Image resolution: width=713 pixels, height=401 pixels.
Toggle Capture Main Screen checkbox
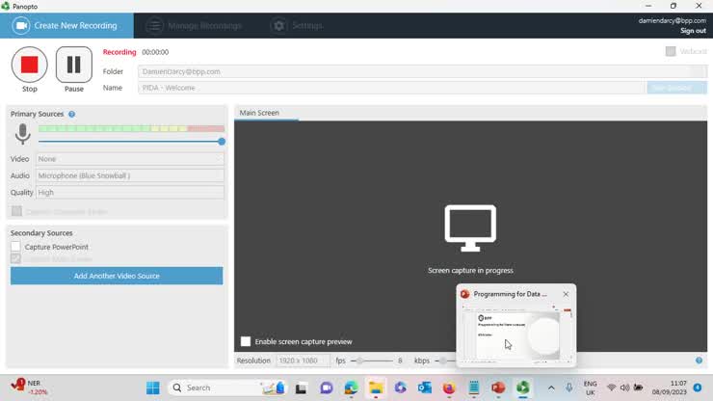16,258
